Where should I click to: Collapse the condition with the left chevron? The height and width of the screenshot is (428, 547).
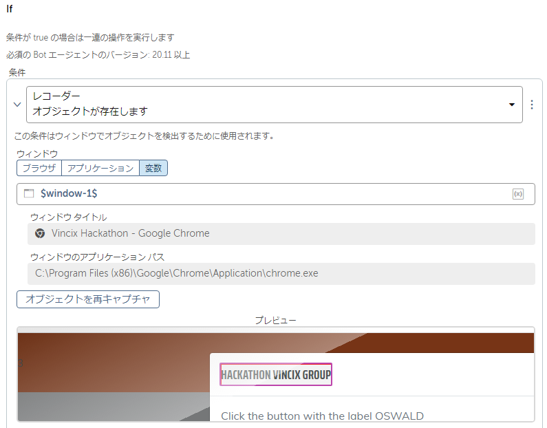coord(17,105)
